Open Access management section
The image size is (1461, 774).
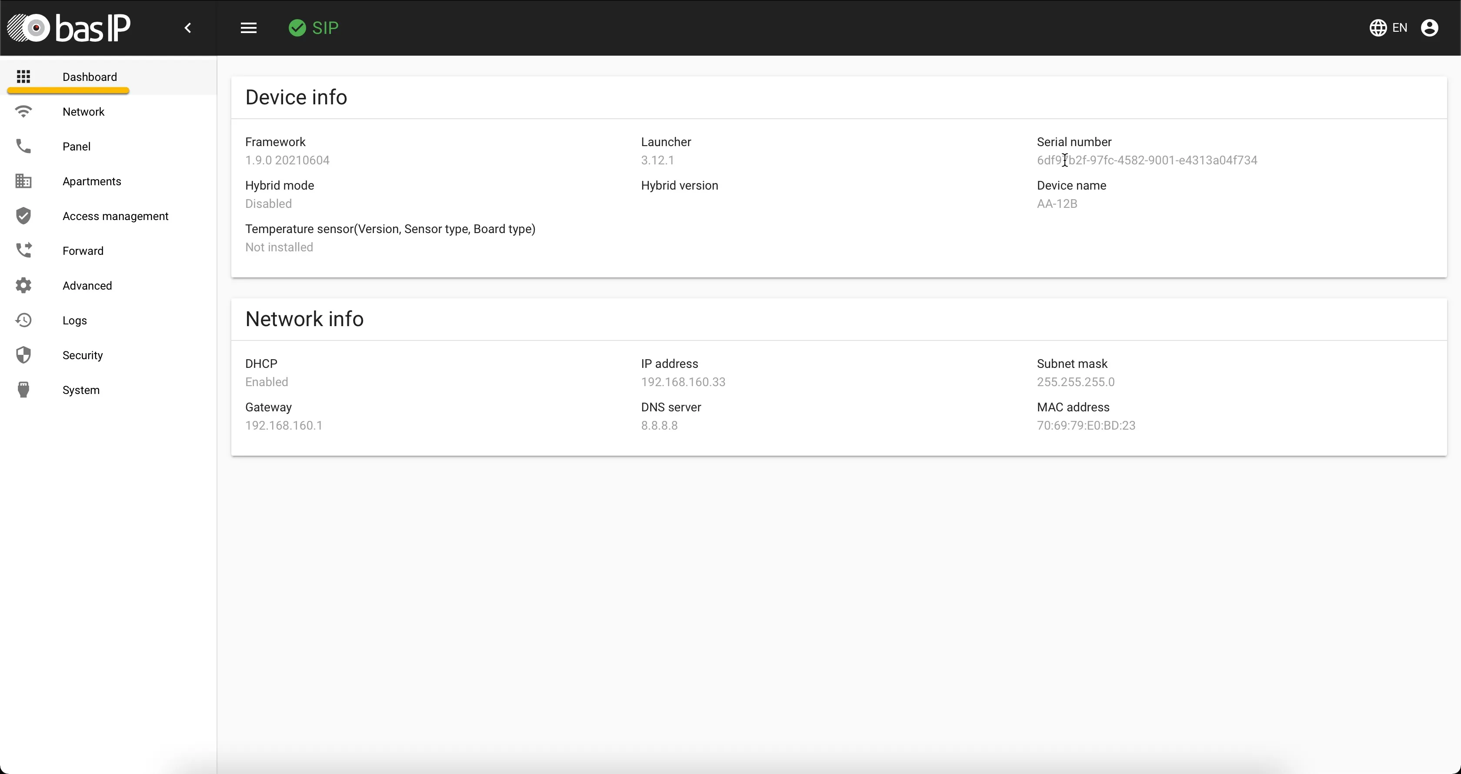pos(108,216)
